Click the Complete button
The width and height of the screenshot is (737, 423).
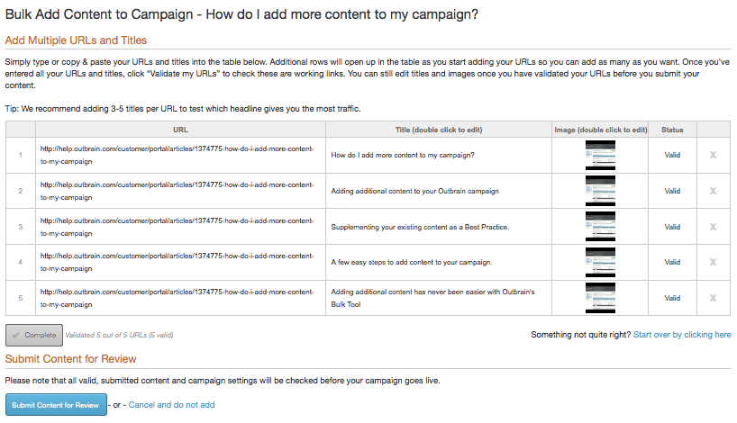pyautogui.click(x=34, y=335)
